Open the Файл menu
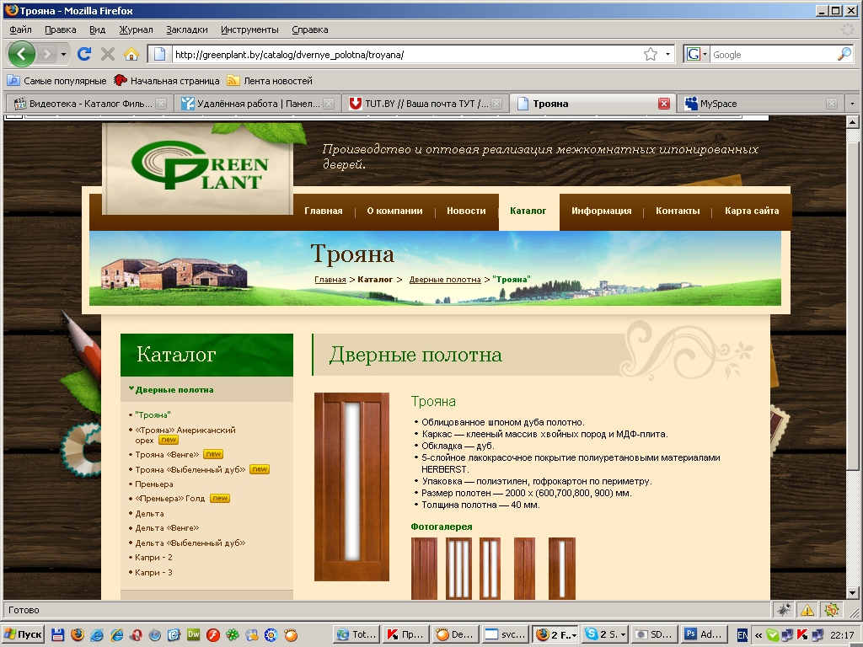 pos(21,29)
